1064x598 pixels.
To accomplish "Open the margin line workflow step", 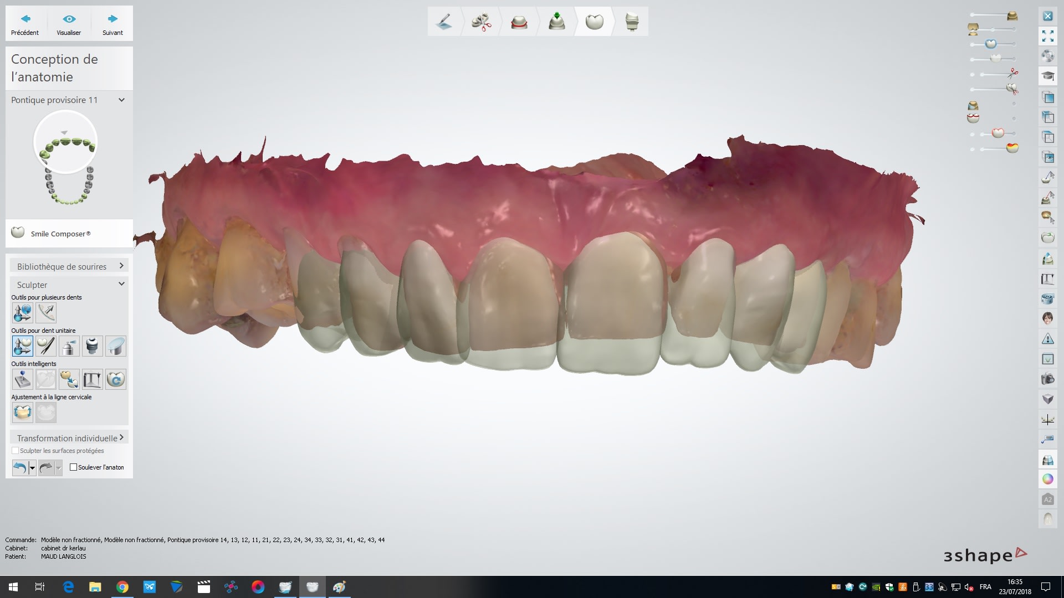I will (519, 22).
